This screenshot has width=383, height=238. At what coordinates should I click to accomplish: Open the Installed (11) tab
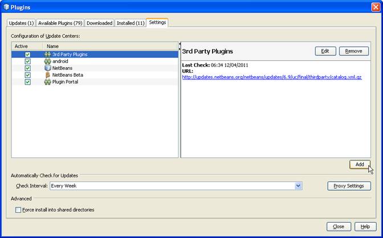[131, 23]
